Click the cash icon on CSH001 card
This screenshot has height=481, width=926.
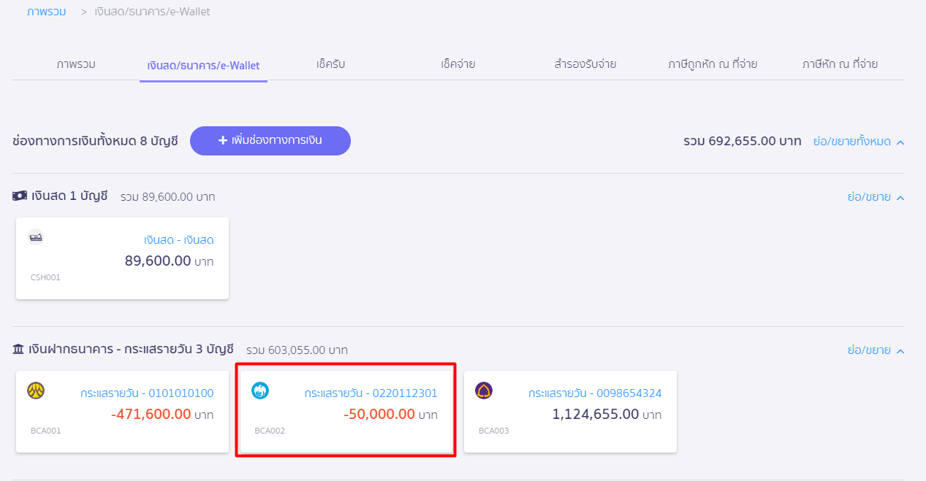pyautogui.click(x=36, y=238)
